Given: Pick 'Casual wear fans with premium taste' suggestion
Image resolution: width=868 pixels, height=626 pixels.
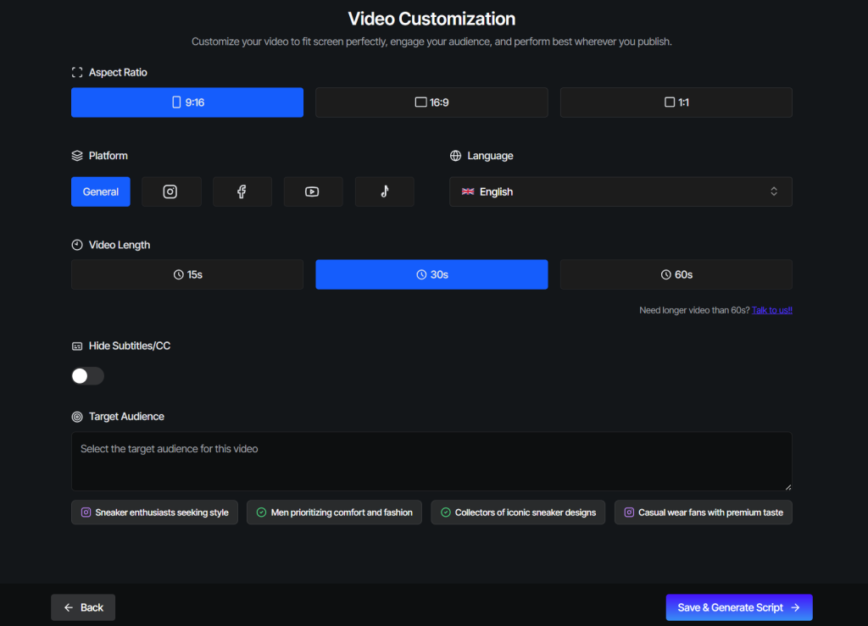Looking at the screenshot, I should pyautogui.click(x=703, y=512).
